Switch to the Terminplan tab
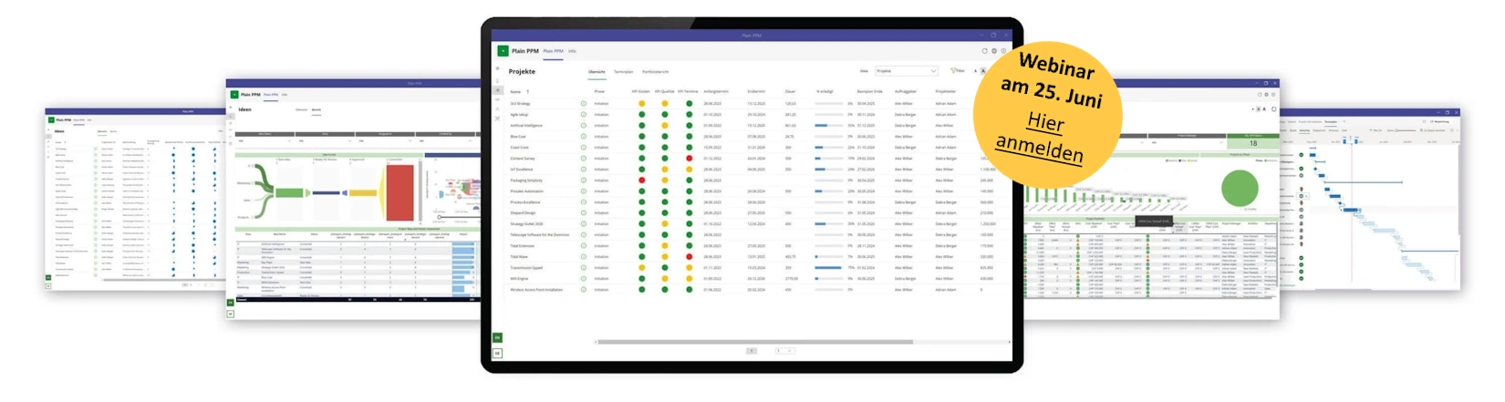1505x402 pixels. pos(623,71)
